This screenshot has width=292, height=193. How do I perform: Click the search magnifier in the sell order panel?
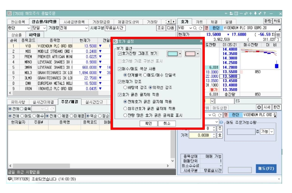click(214, 115)
